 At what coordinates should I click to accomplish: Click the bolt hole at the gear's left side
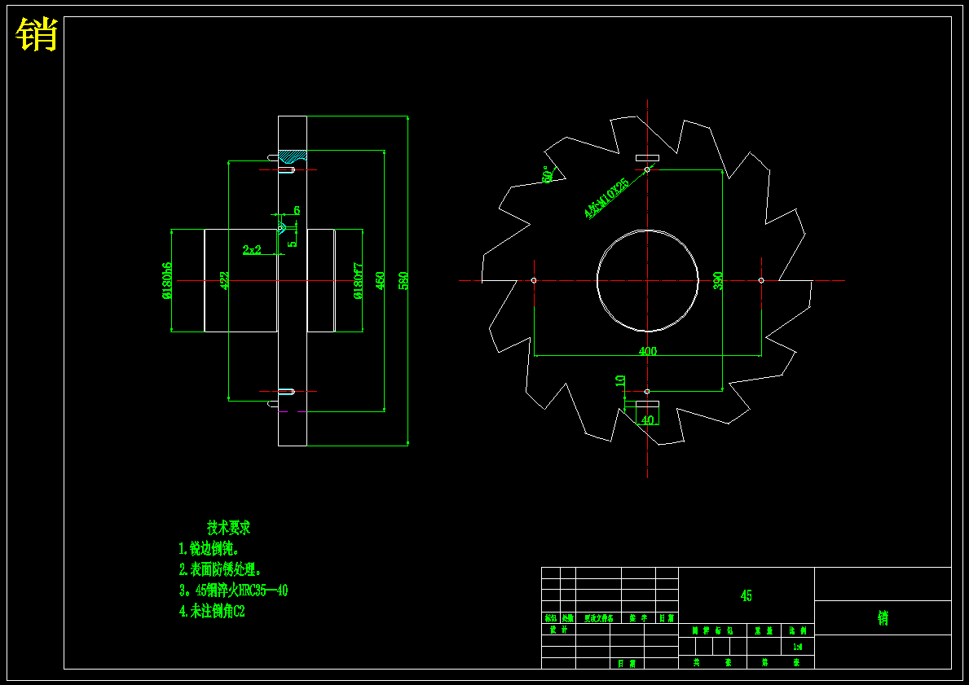pyautogui.click(x=534, y=280)
